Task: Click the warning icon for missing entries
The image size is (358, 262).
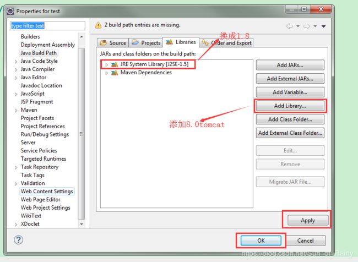Action: 98,25
